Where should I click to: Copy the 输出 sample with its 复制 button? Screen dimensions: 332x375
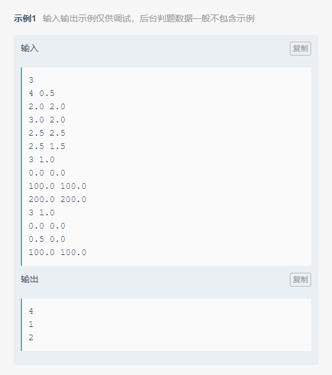pyautogui.click(x=301, y=280)
